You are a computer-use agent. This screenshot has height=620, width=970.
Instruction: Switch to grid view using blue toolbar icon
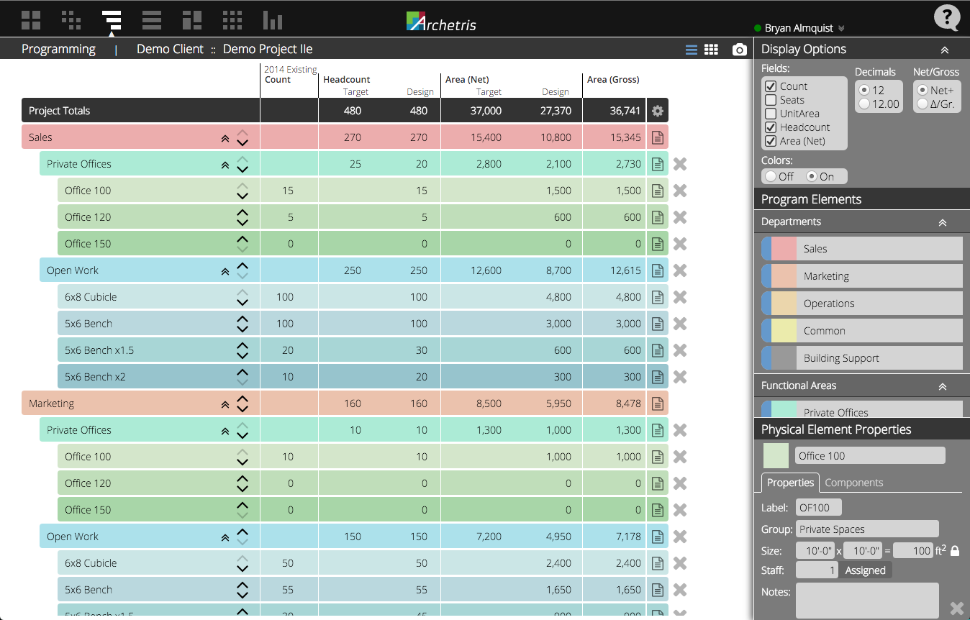point(711,49)
